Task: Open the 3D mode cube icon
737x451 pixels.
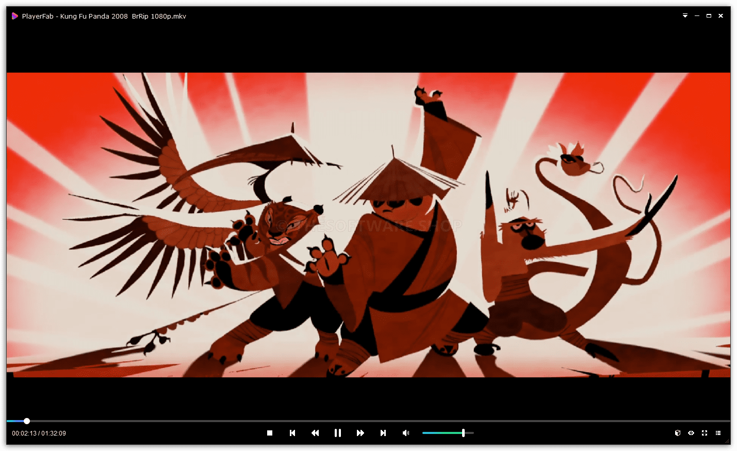Action: [x=678, y=433]
